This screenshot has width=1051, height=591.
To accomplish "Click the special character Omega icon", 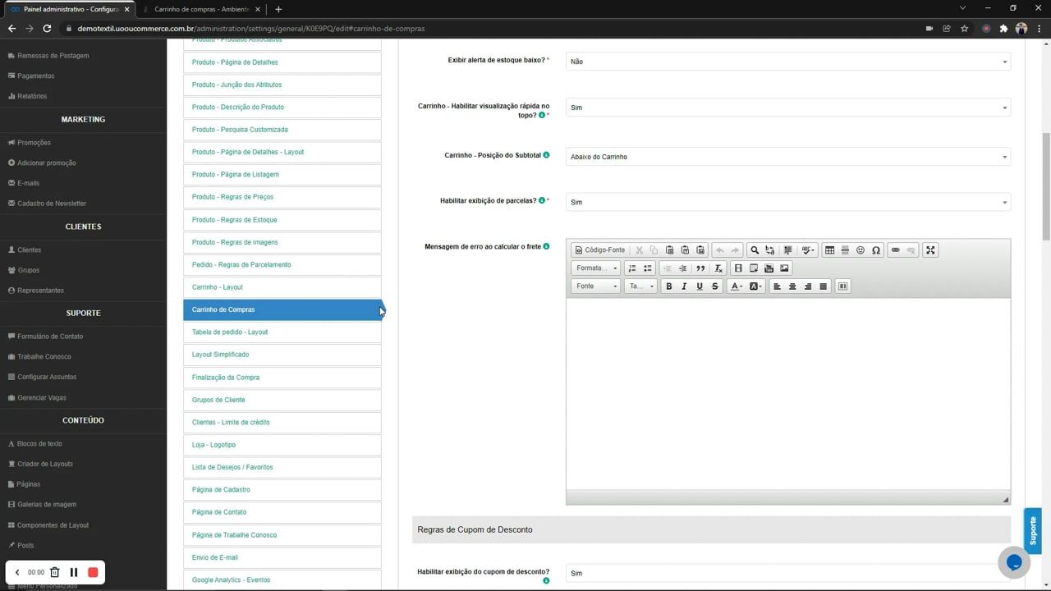I will pyautogui.click(x=875, y=250).
